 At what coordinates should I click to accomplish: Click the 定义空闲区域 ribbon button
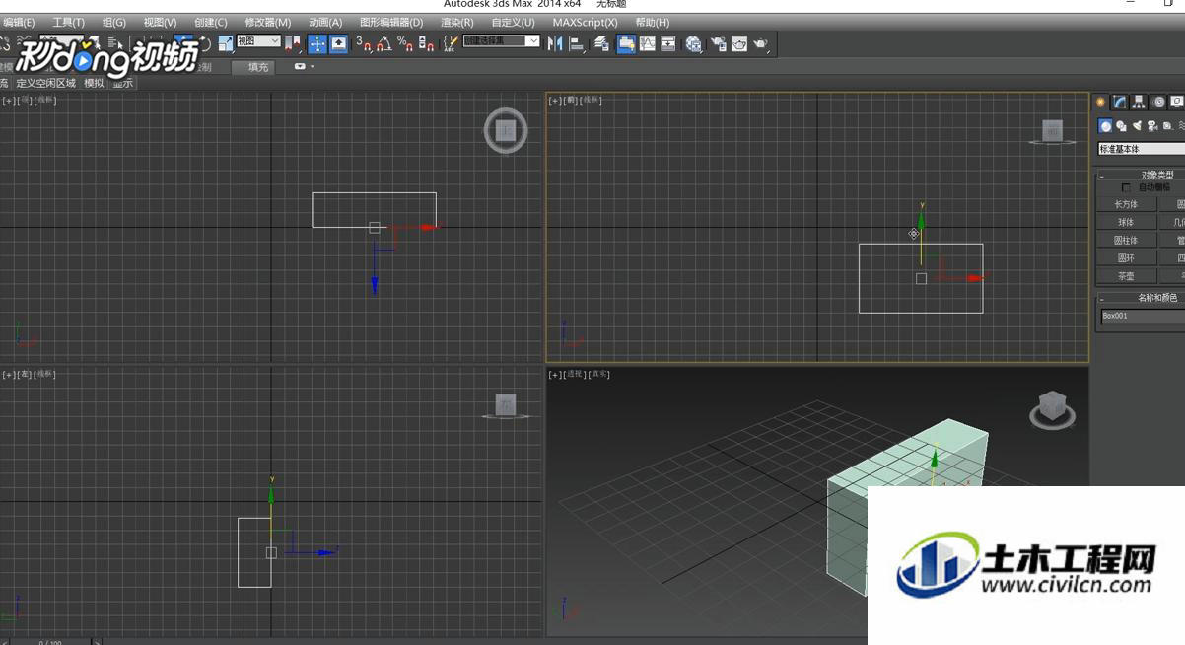tap(46, 83)
